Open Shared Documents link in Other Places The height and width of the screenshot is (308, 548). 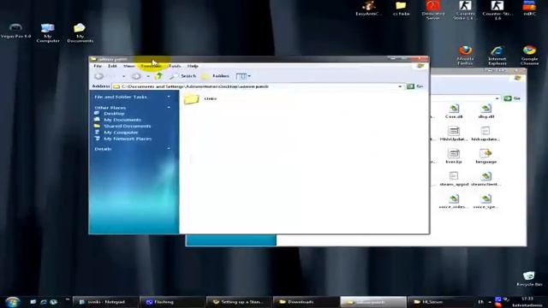[128, 126]
